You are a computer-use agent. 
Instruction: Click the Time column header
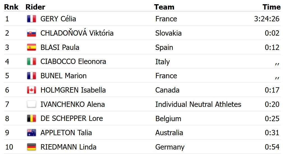click(271, 7)
